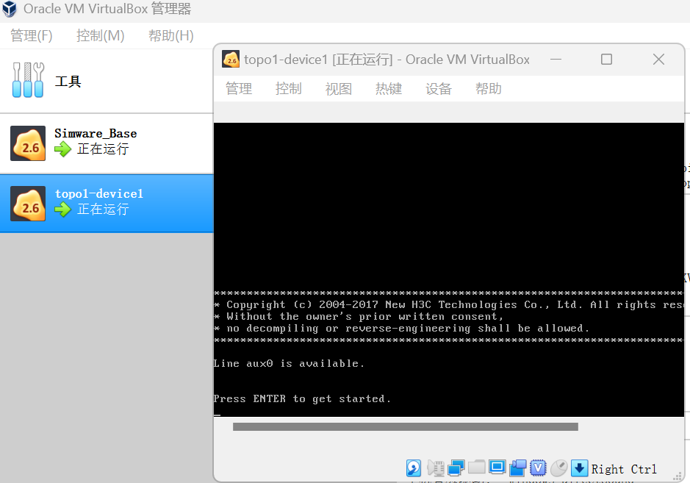Click "Without the owner's prior written consent" line
Screen dimensions: 690x483
[359, 317]
